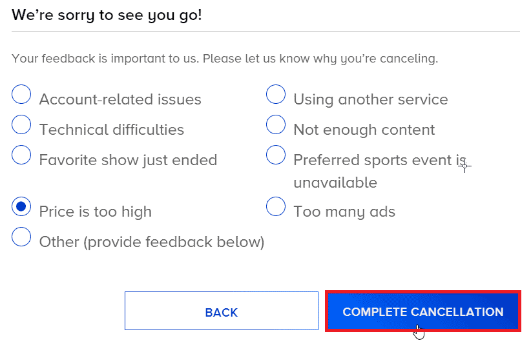Click the 'Using another service' label text
This screenshot has height=345, width=531.
pyautogui.click(x=370, y=100)
